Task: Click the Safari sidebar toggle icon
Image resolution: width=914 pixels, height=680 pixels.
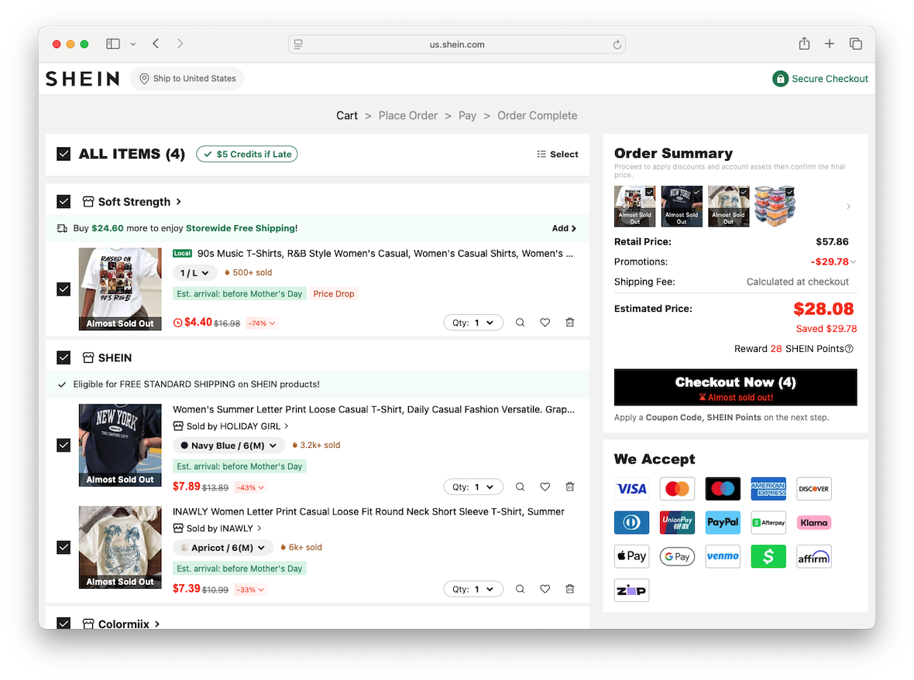Action: 113,43
